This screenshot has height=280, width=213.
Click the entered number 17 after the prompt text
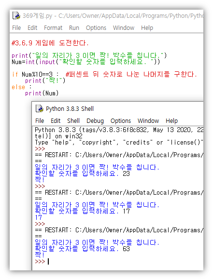126,211
